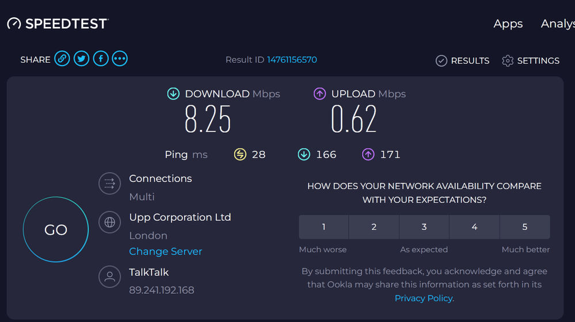Click the Speedtest logo
The width and height of the screenshot is (575, 322).
(x=58, y=24)
